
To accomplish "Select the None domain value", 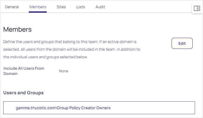I will 63,71.
